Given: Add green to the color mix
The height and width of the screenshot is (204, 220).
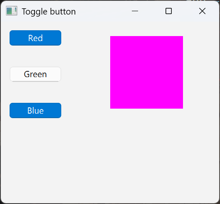Looking at the screenshot, I should point(35,74).
